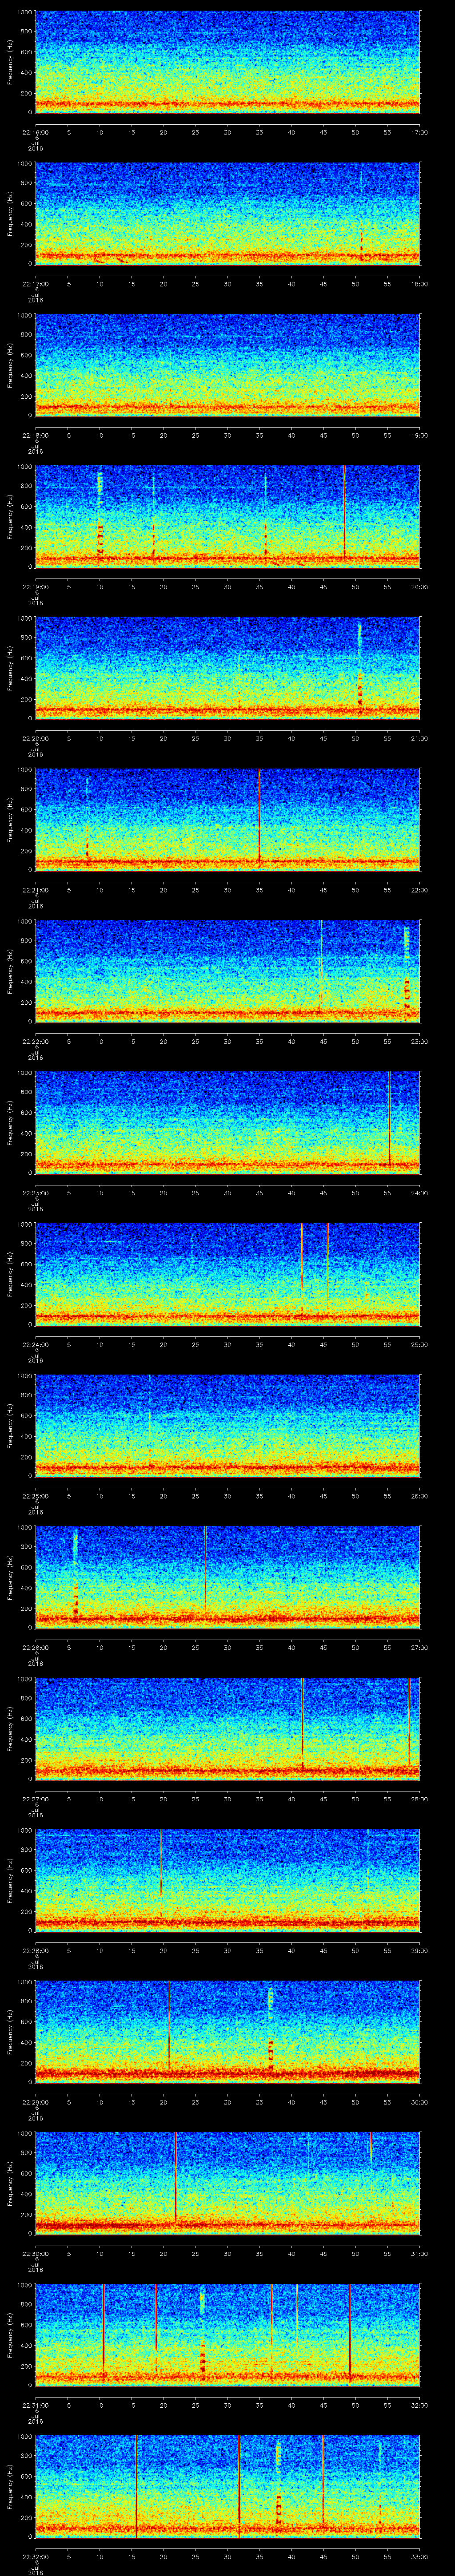455x2576 pixels.
Task: Click the 17:00 end time label
Action: pos(419,132)
